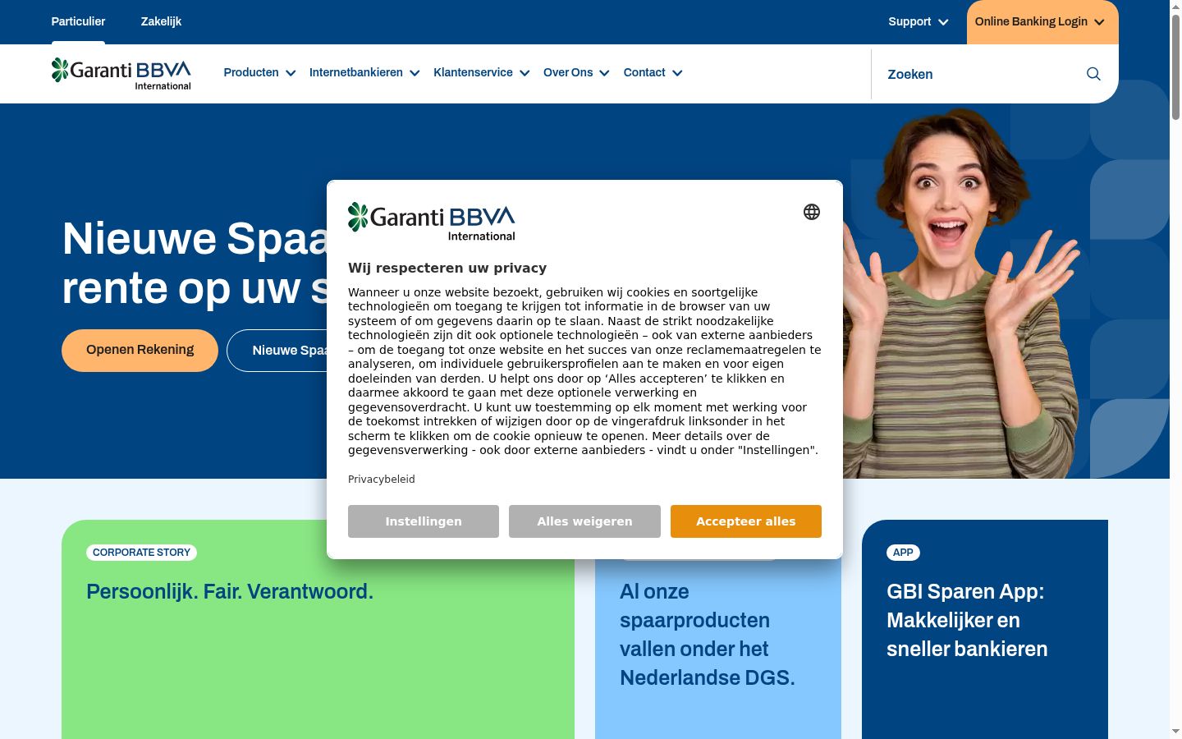The image size is (1182, 739).
Task: Click the APP tag label
Action: (903, 553)
